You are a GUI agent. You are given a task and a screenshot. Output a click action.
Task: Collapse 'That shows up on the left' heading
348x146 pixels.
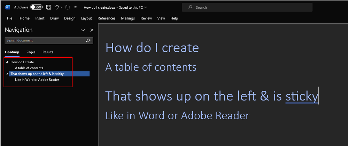point(7,74)
